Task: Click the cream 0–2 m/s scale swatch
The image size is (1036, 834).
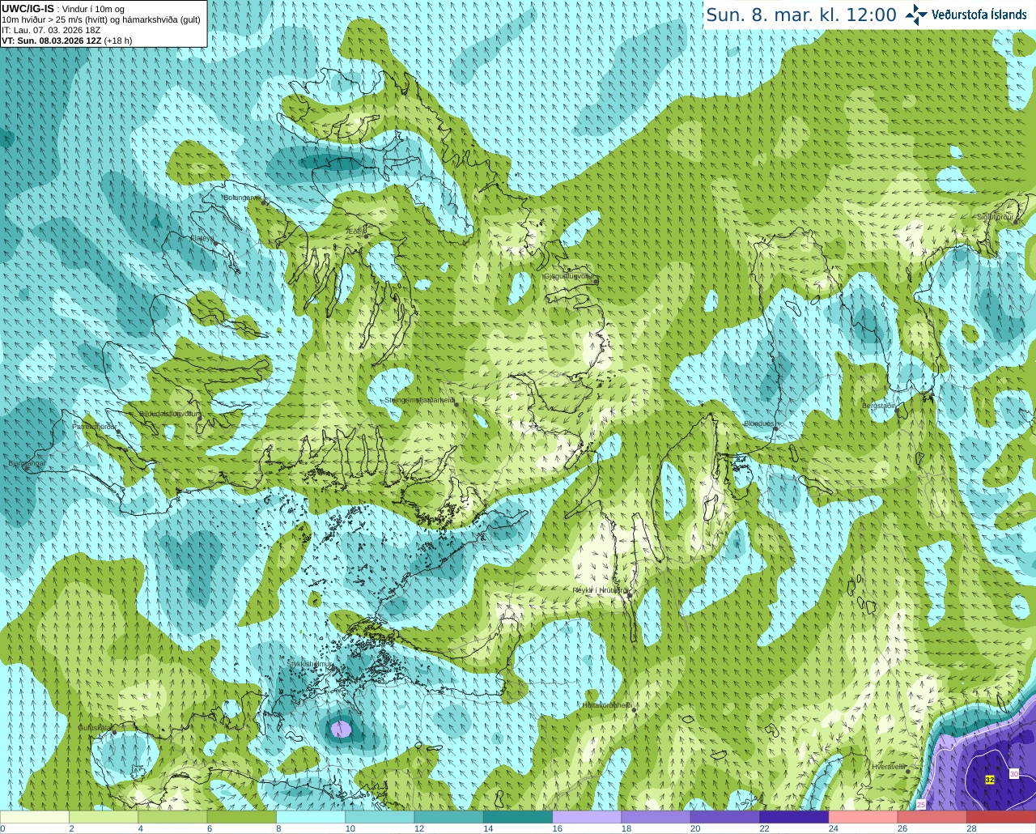Action: point(35,817)
